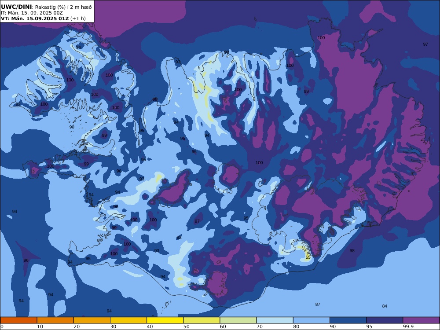Click the "VT: Mán. 15.09.2025 01Z" valid time text
440x330 pixels.
tap(35, 18)
